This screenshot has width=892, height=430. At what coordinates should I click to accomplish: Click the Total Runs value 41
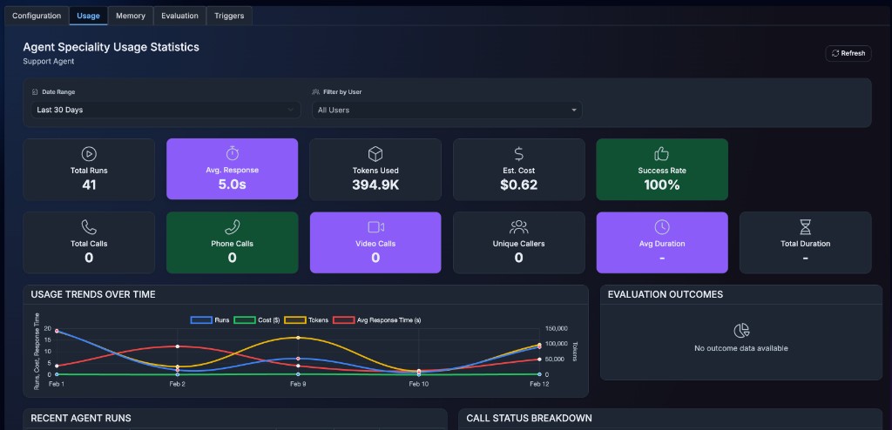[89, 185]
